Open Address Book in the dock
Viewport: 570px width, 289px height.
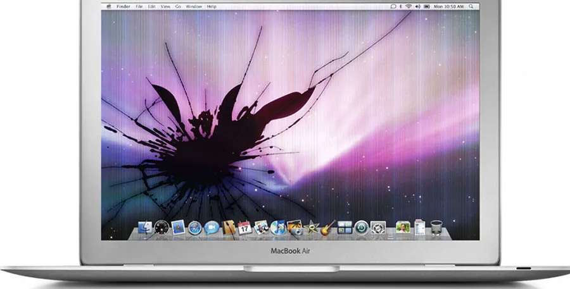click(x=229, y=228)
